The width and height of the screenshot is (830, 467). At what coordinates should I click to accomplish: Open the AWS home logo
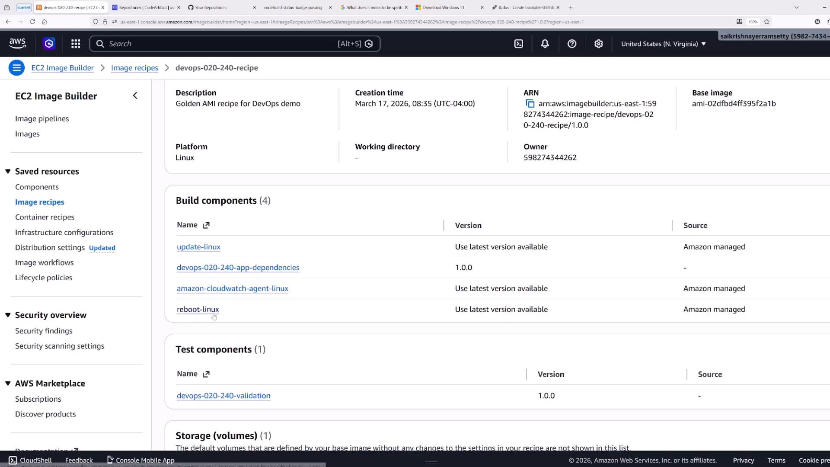[x=17, y=43]
